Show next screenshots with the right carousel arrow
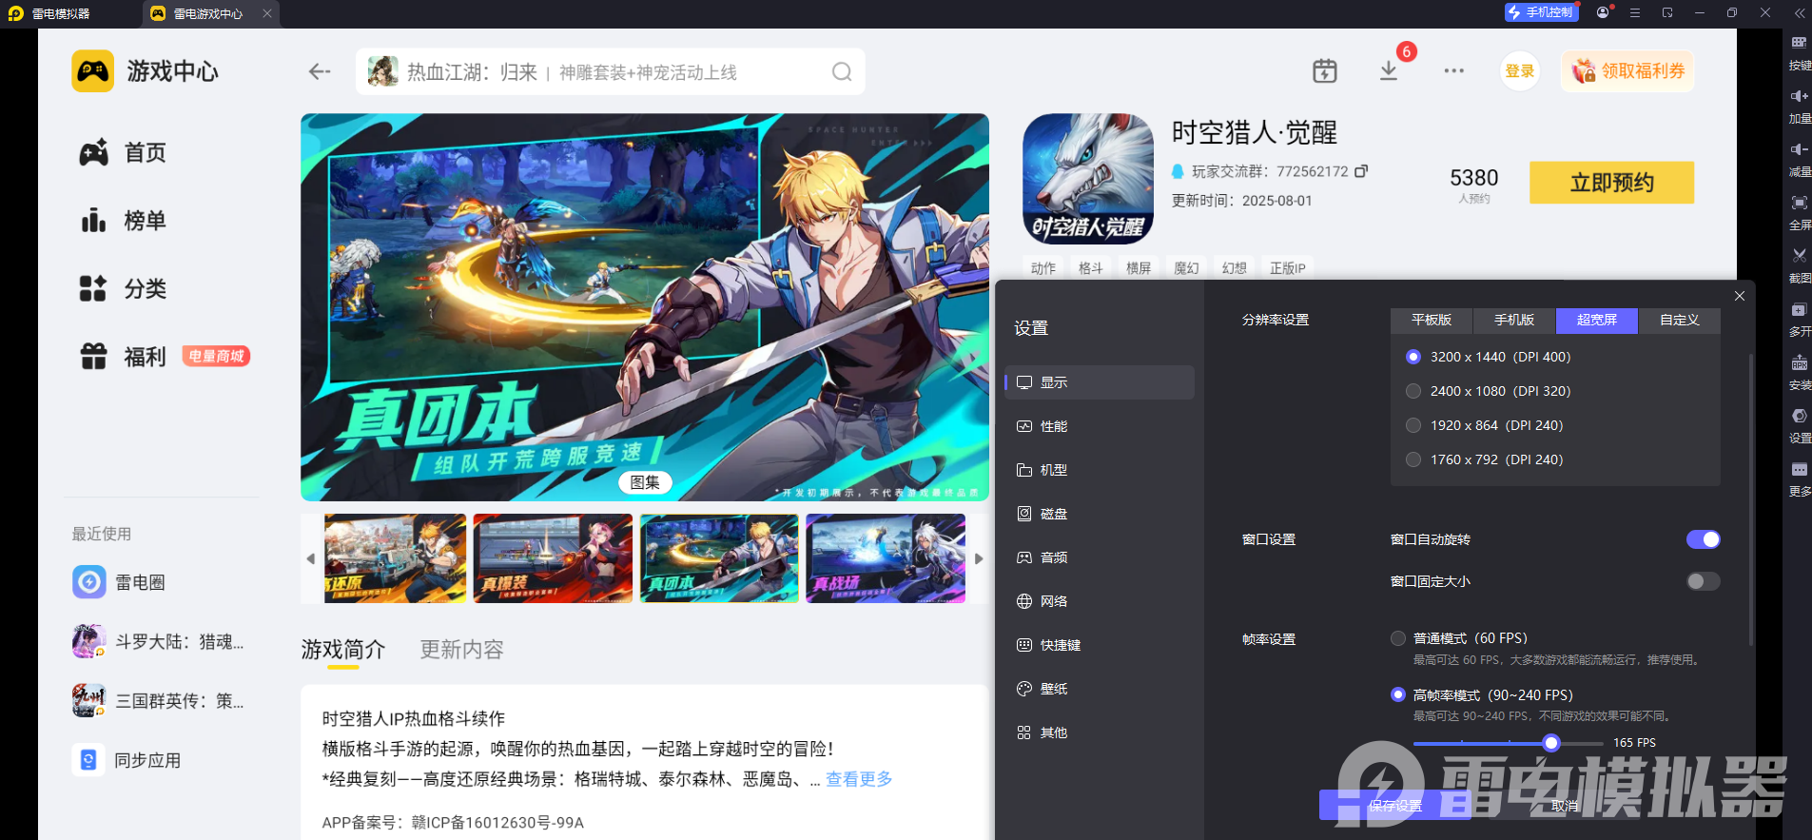The width and height of the screenshot is (1812, 840). [979, 558]
